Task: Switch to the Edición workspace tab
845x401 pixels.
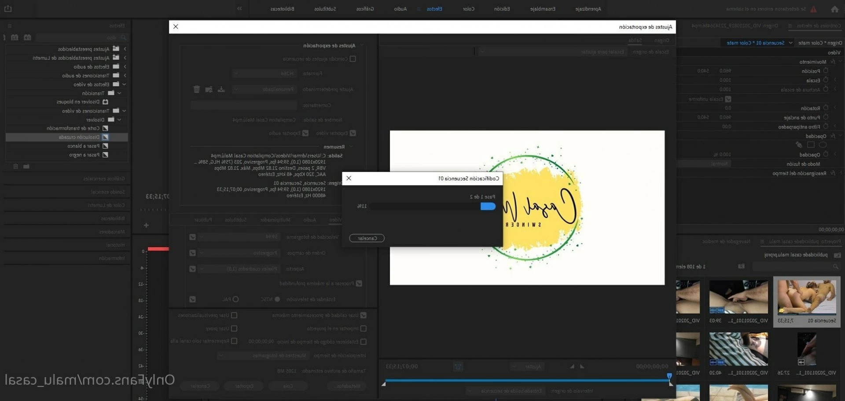Action: tap(502, 9)
